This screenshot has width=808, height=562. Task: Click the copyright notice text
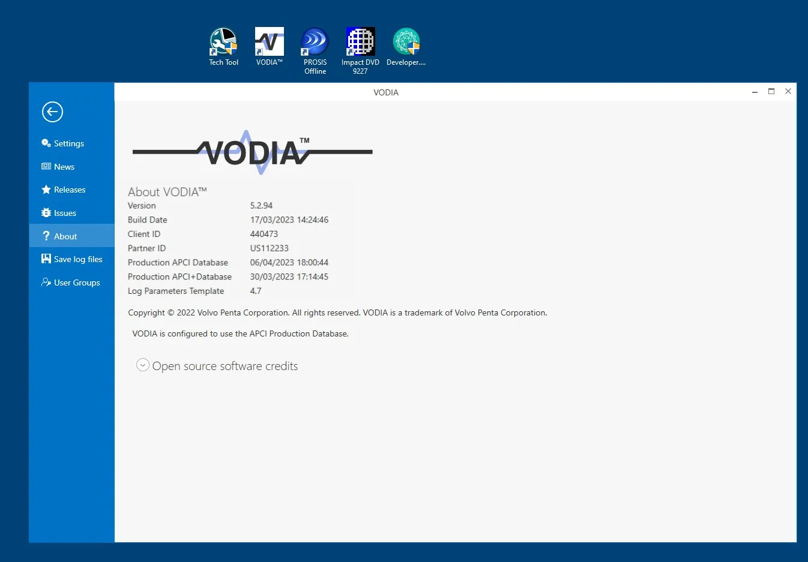337,312
